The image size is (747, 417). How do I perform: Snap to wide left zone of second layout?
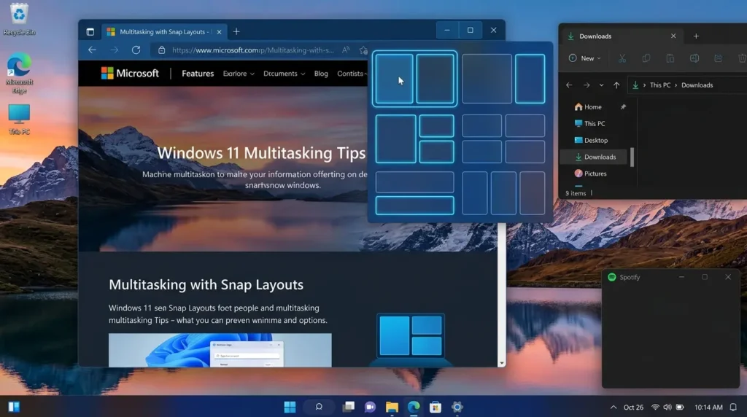pyautogui.click(x=487, y=79)
